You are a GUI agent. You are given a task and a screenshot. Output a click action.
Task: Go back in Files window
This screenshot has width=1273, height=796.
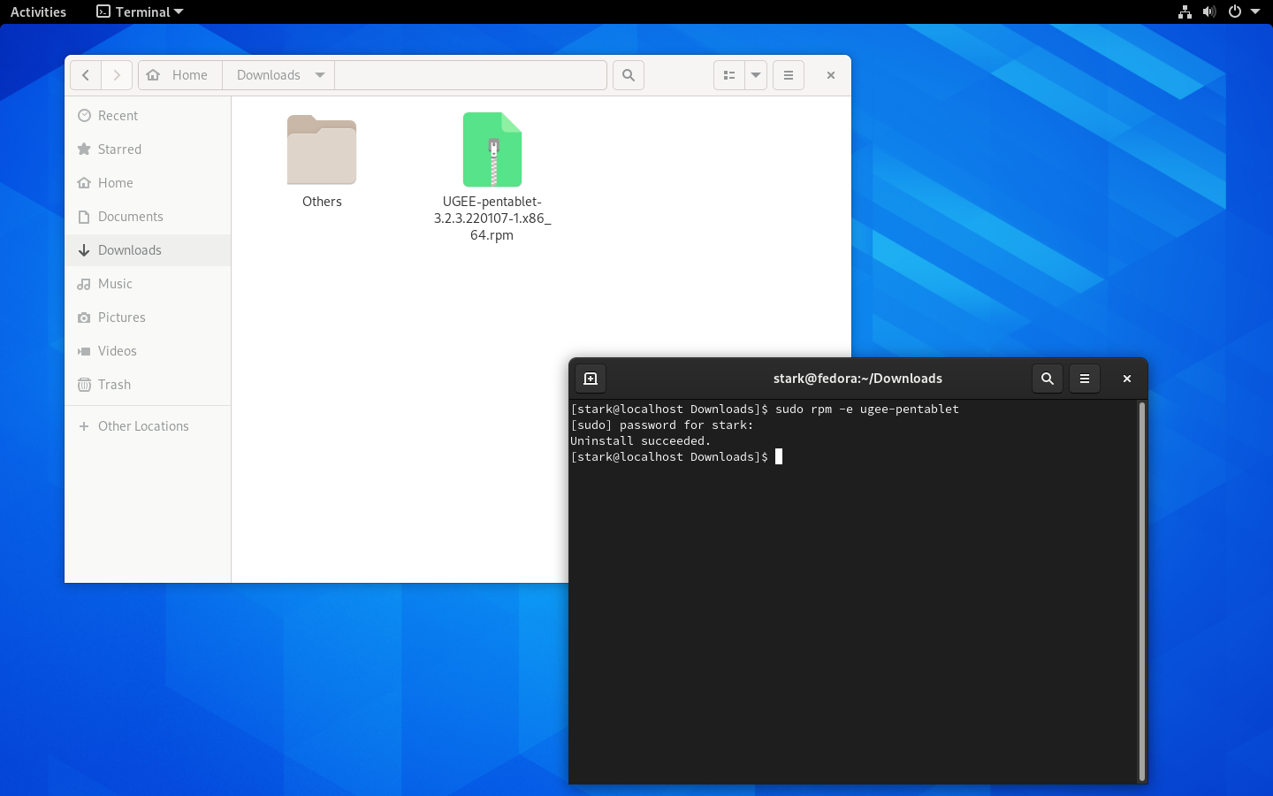(86, 75)
